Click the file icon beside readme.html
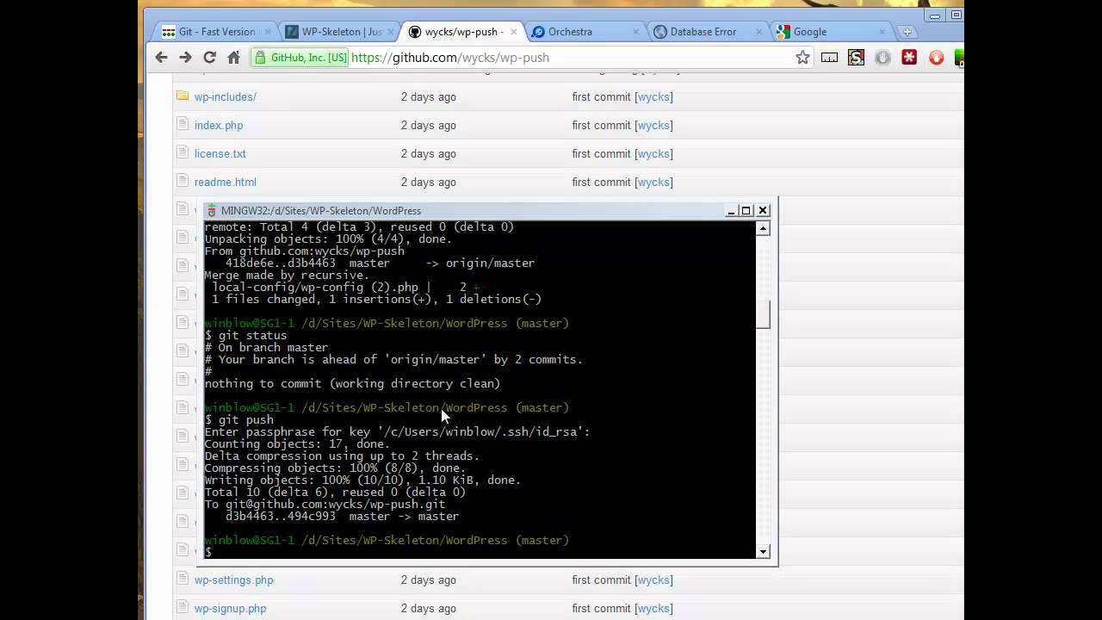1102x620 pixels. 183,181
